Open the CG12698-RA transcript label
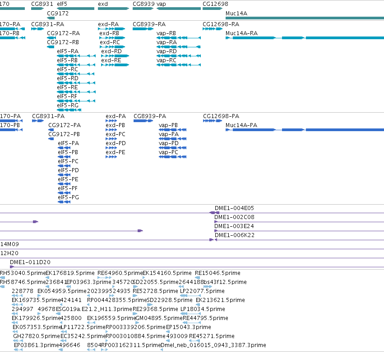Image resolution: width=384 pixels, height=352 pixels. tap(221, 24)
